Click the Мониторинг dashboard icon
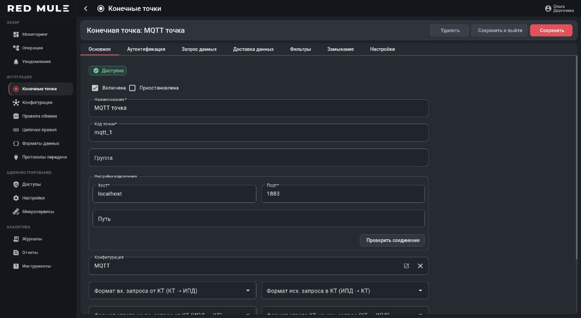The width and height of the screenshot is (581, 318). pyautogui.click(x=16, y=35)
